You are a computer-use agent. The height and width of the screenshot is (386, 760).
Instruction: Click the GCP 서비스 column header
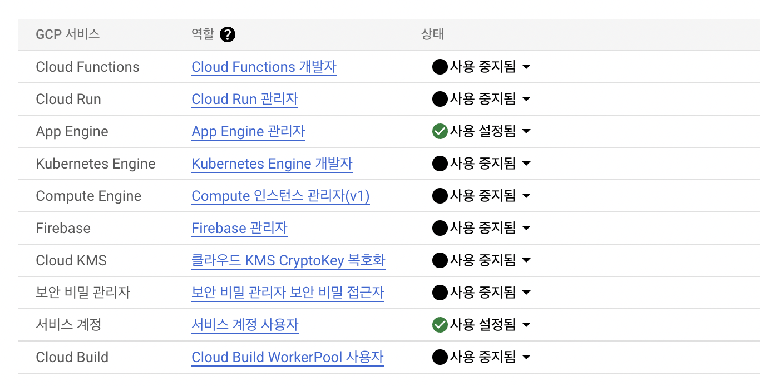[x=68, y=34]
